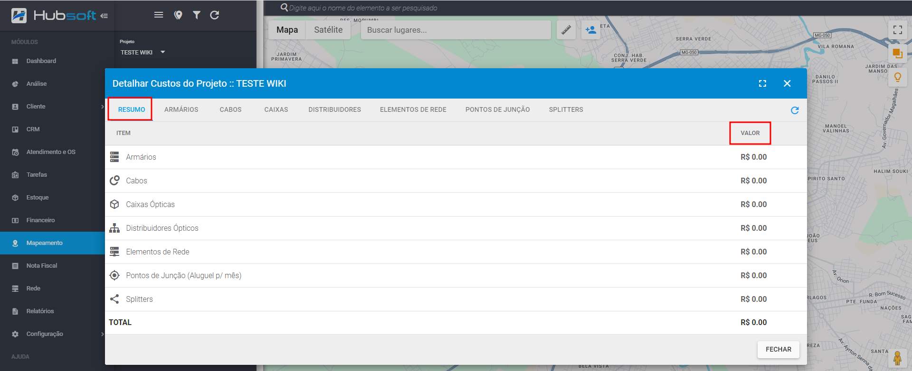The height and width of the screenshot is (371, 912).
Task: Open the hamburger menu in the project toolbar
Action: [x=159, y=15]
